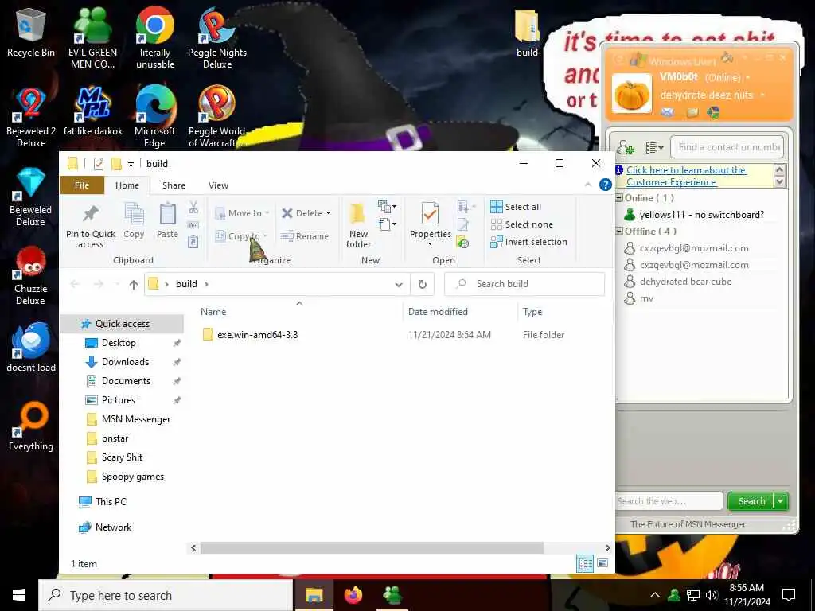815x611 pixels.
Task: Click the History icon in Open group
Action: click(462, 242)
